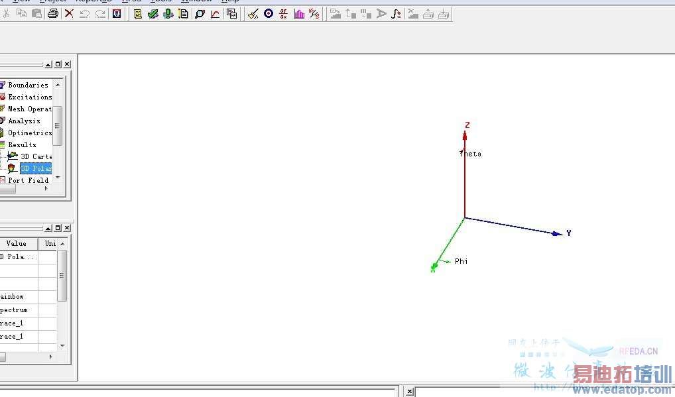Select the highlighted 3D Polar plot item
Viewport: 675px width, 397px height.
[36, 168]
